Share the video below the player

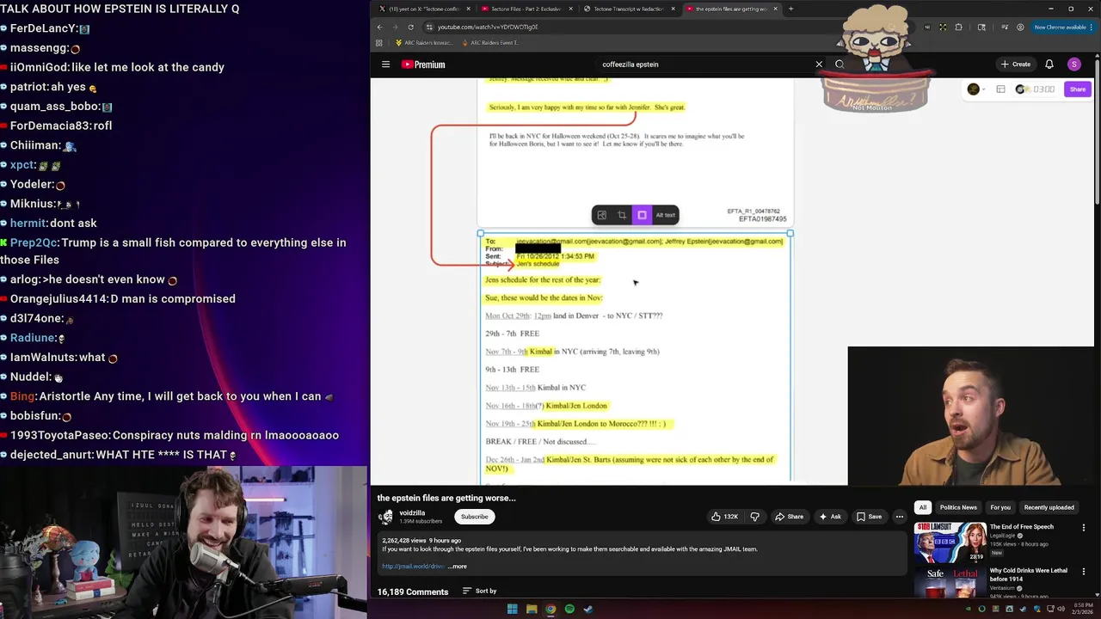(789, 517)
